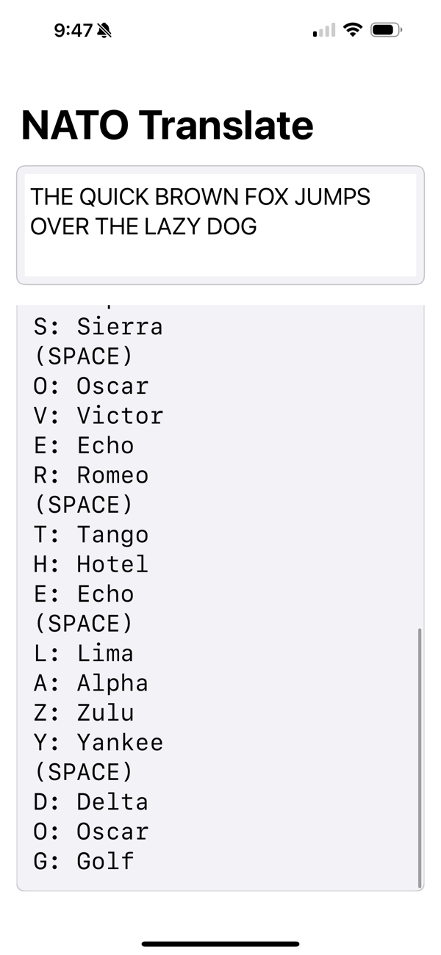The width and height of the screenshot is (441, 955).
Task: Click the V: Victor entry
Action: (96, 415)
